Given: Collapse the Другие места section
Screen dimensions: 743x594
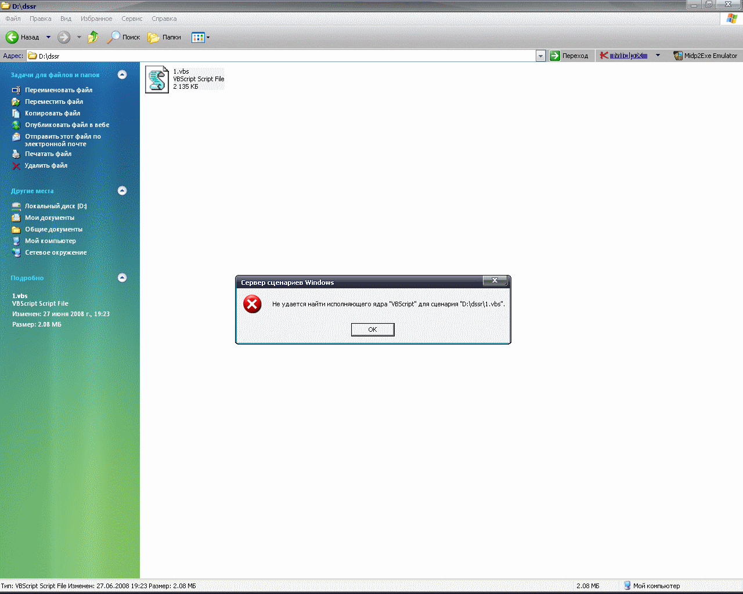Looking at the screenshot, I should 122,190.
